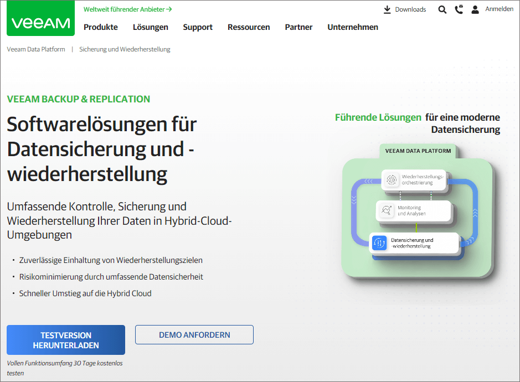
Task: Expand the Partner navigation menu
Action: 298,27
